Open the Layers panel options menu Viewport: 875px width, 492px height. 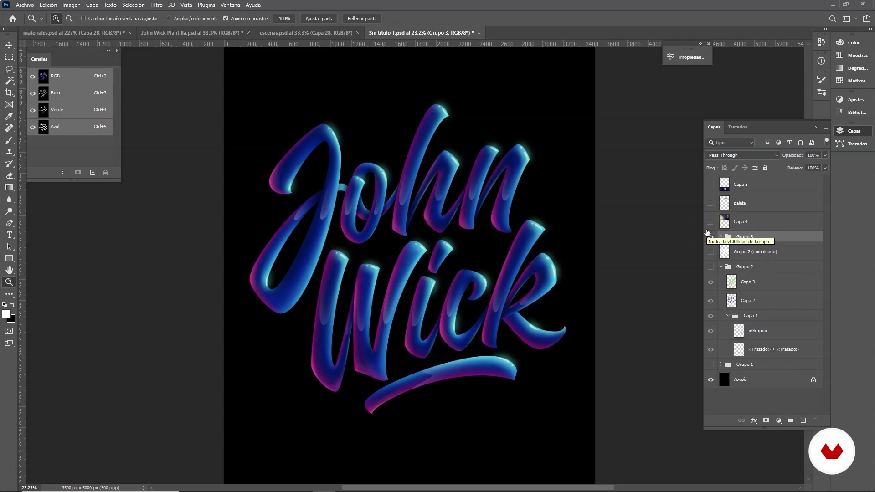[826, 127]
